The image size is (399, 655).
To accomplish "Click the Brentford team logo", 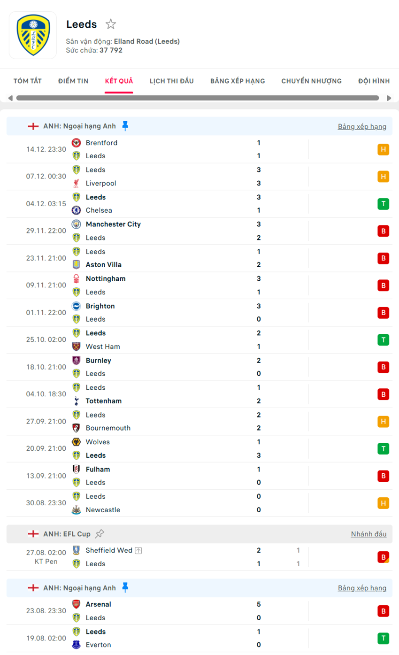I will click(x=76, y=143).
